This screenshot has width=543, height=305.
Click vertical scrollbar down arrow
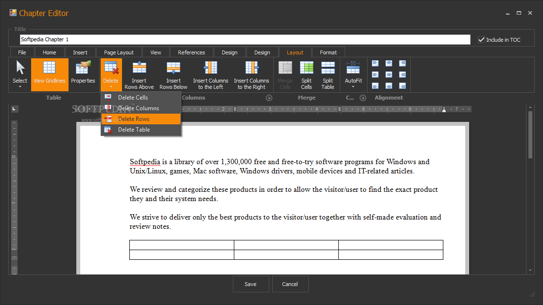tap(530, 271)
